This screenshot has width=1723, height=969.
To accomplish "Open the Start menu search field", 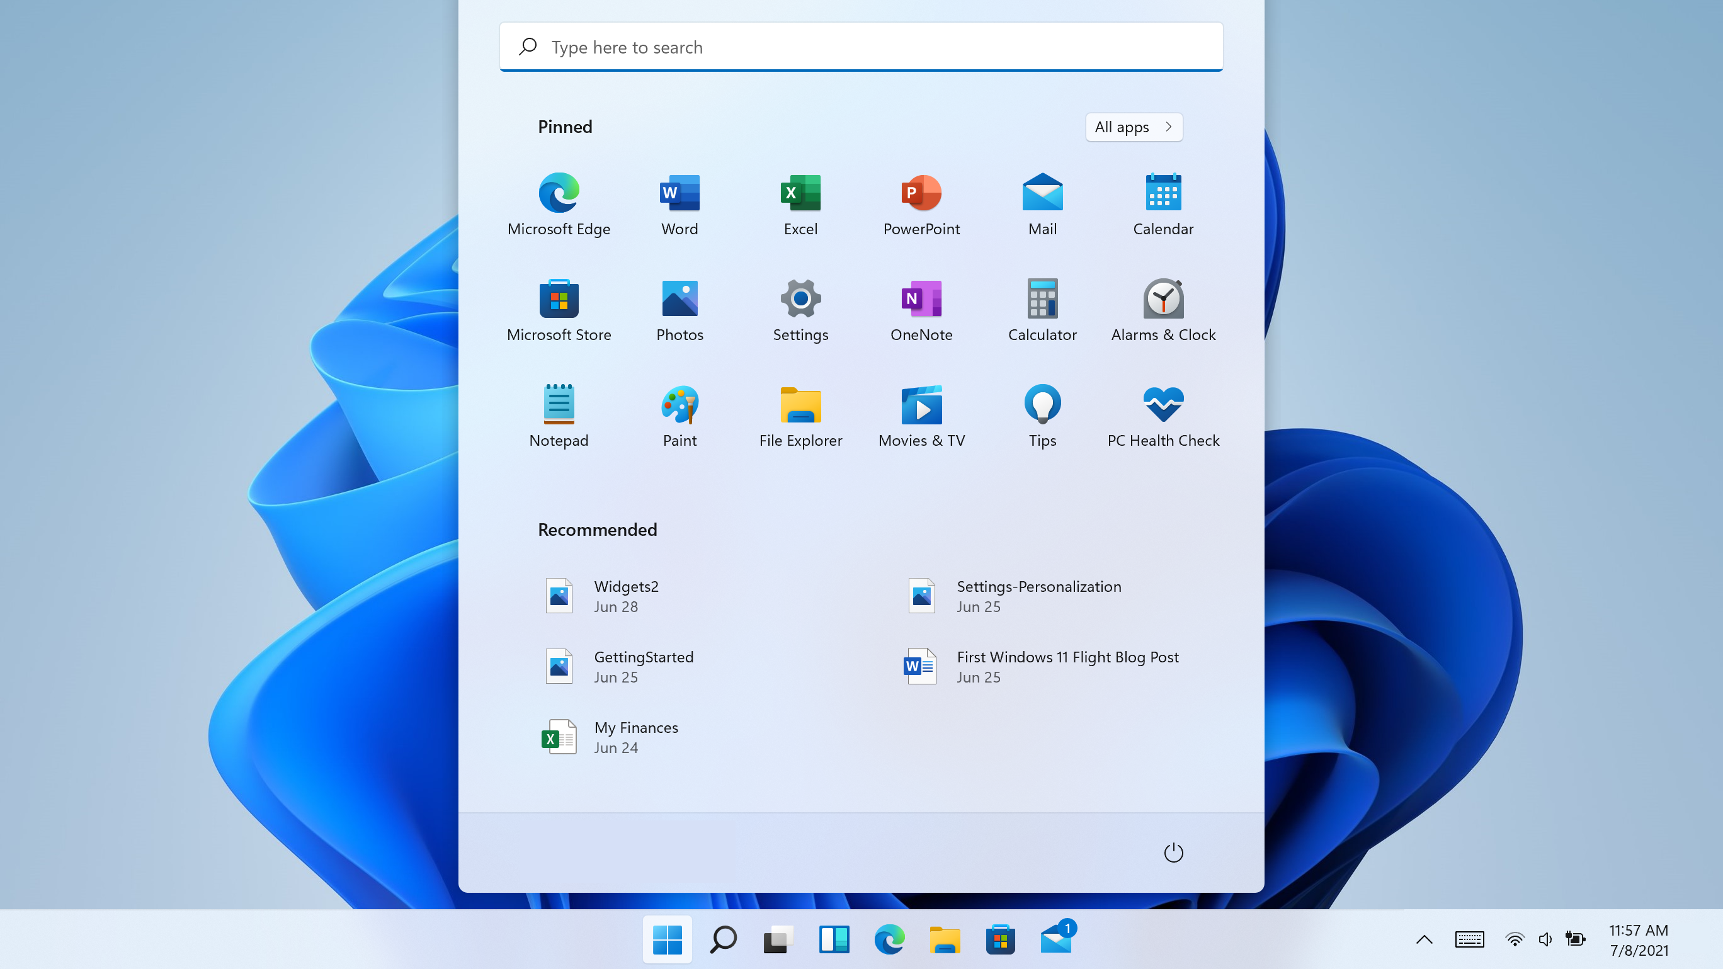I will pos(861,46).
